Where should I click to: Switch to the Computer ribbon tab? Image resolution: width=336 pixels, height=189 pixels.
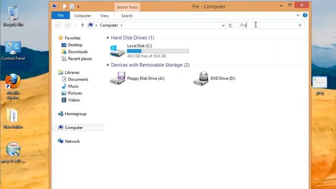(x=82, y=16)
